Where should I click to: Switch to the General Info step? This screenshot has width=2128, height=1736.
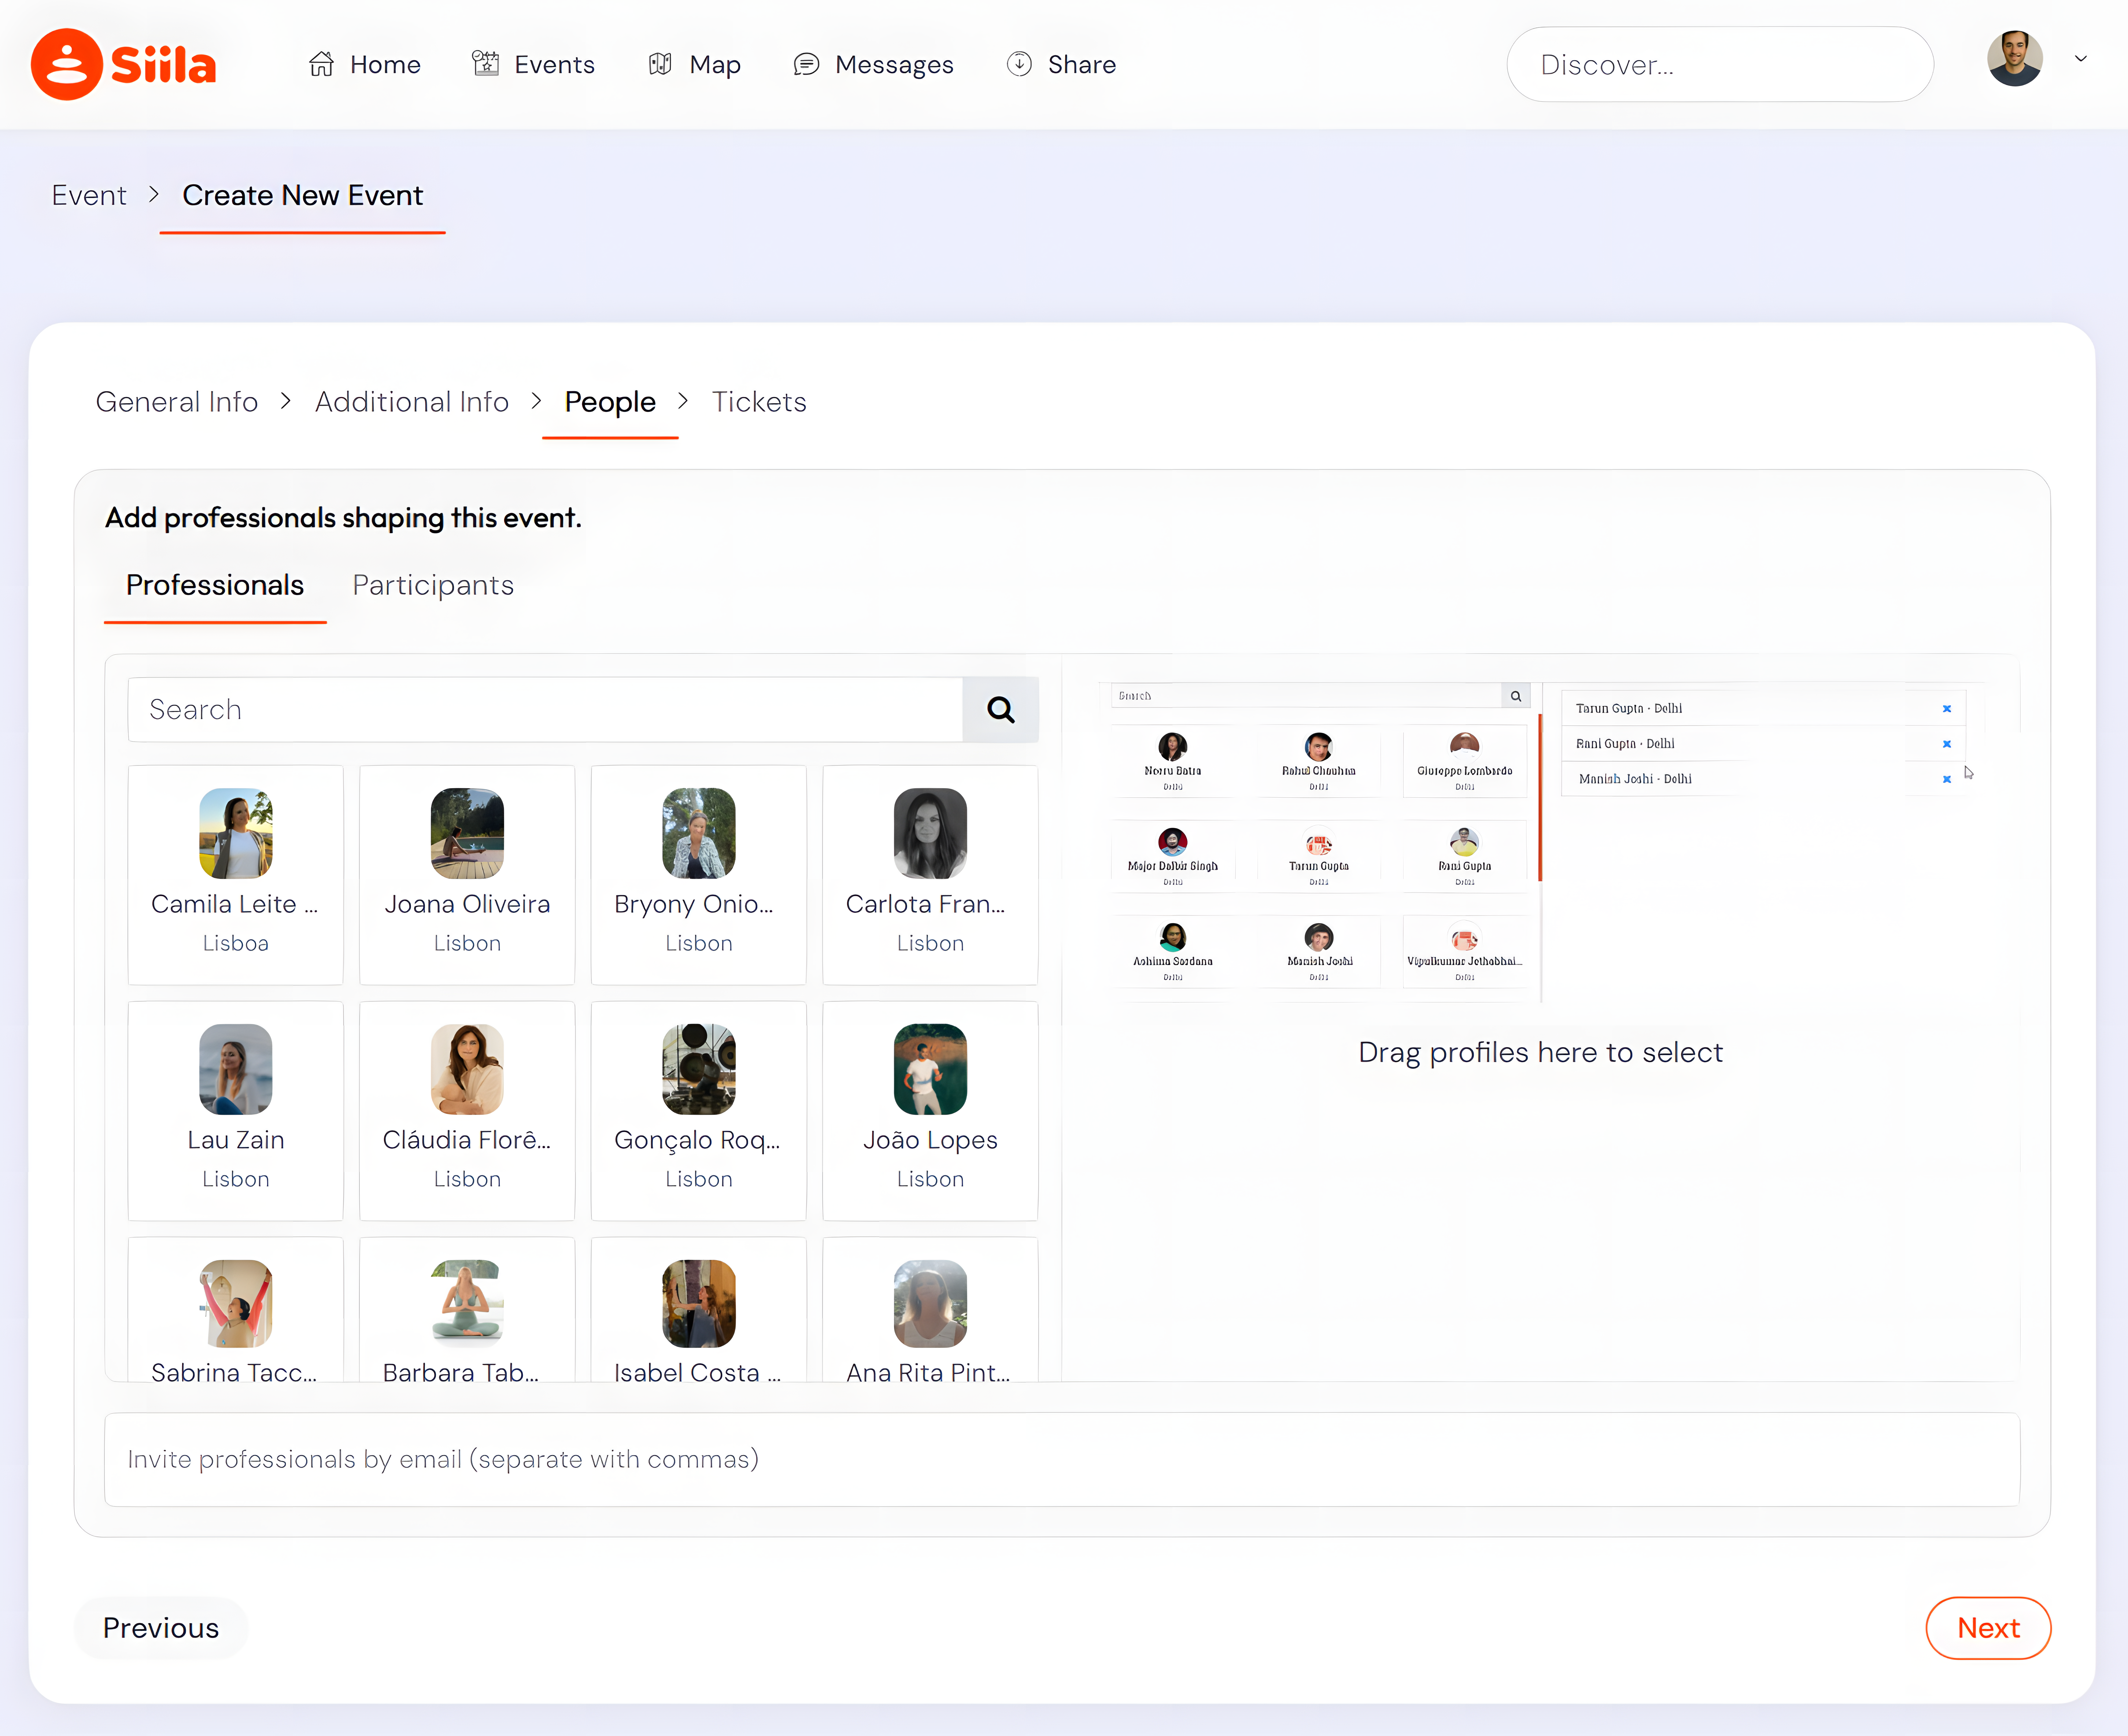tap(177, 402)
